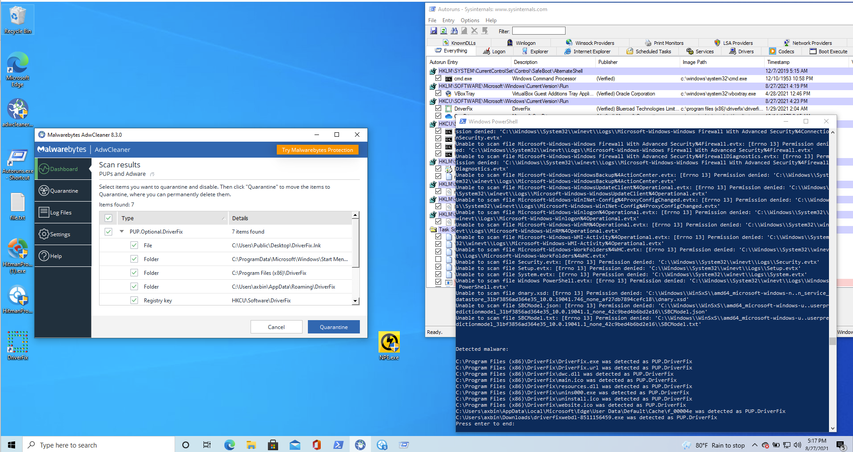This screenshot has width=853, height=452.
Task: Launch NPE.exe from the desktop
Action: [x=389, y=342]
